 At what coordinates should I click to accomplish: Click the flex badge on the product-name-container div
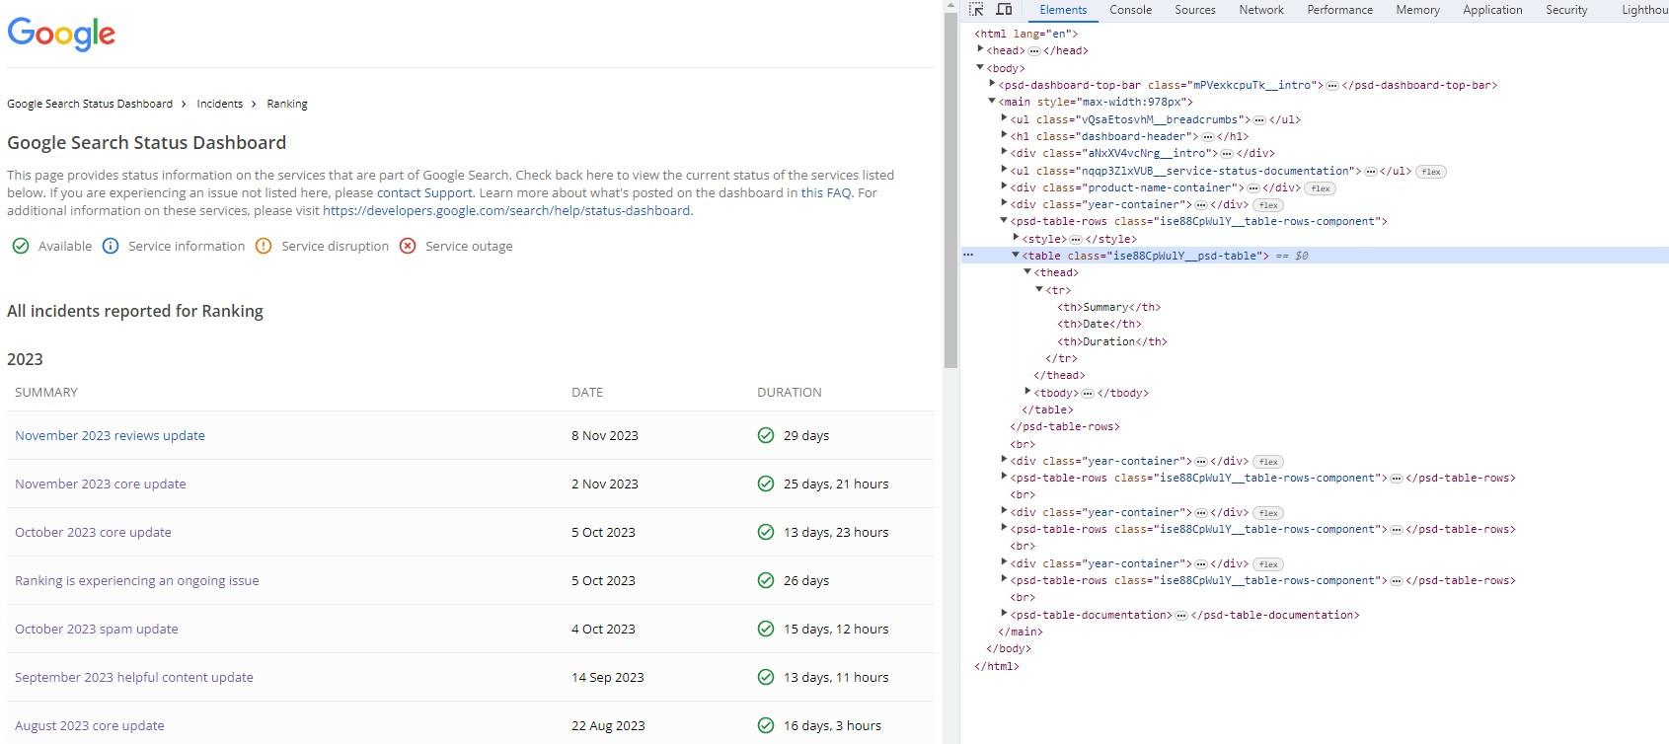[x=1321, y=188]
